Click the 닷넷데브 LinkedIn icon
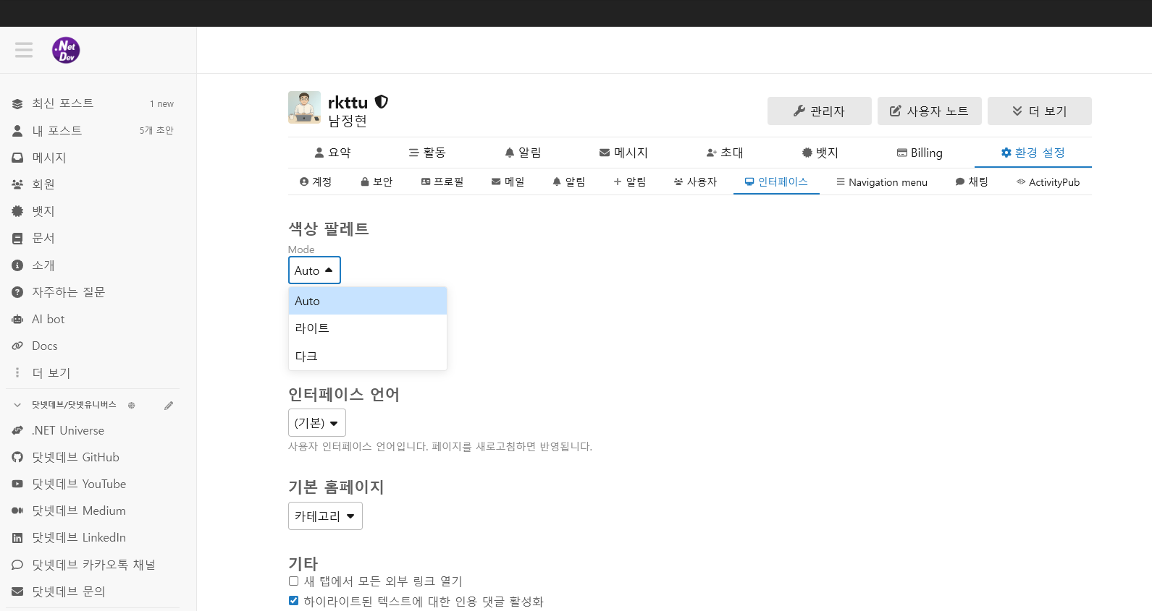1152x611 pixels. [17, 538]
